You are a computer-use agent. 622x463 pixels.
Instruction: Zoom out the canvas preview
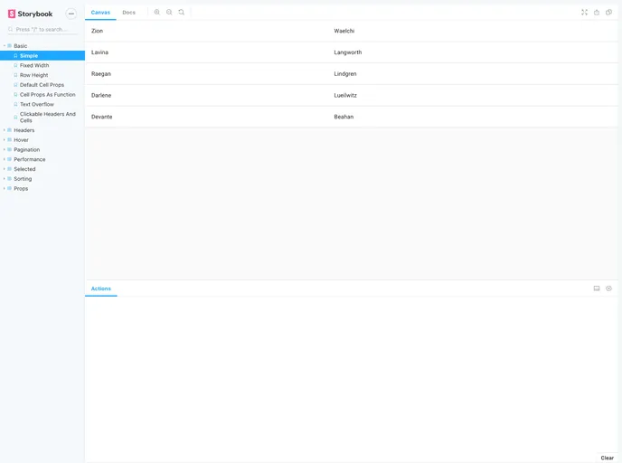pos(169,13)
